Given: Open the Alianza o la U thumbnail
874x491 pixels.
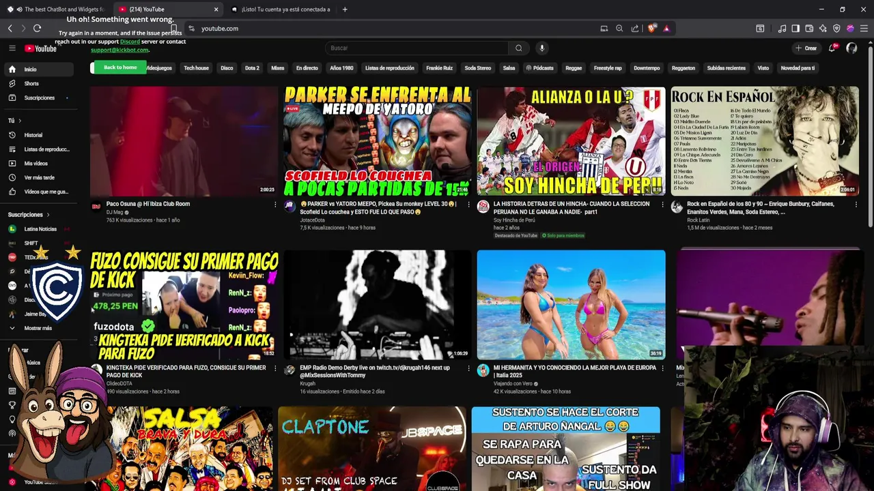Looking at the screenshot, I should (571, 140).
